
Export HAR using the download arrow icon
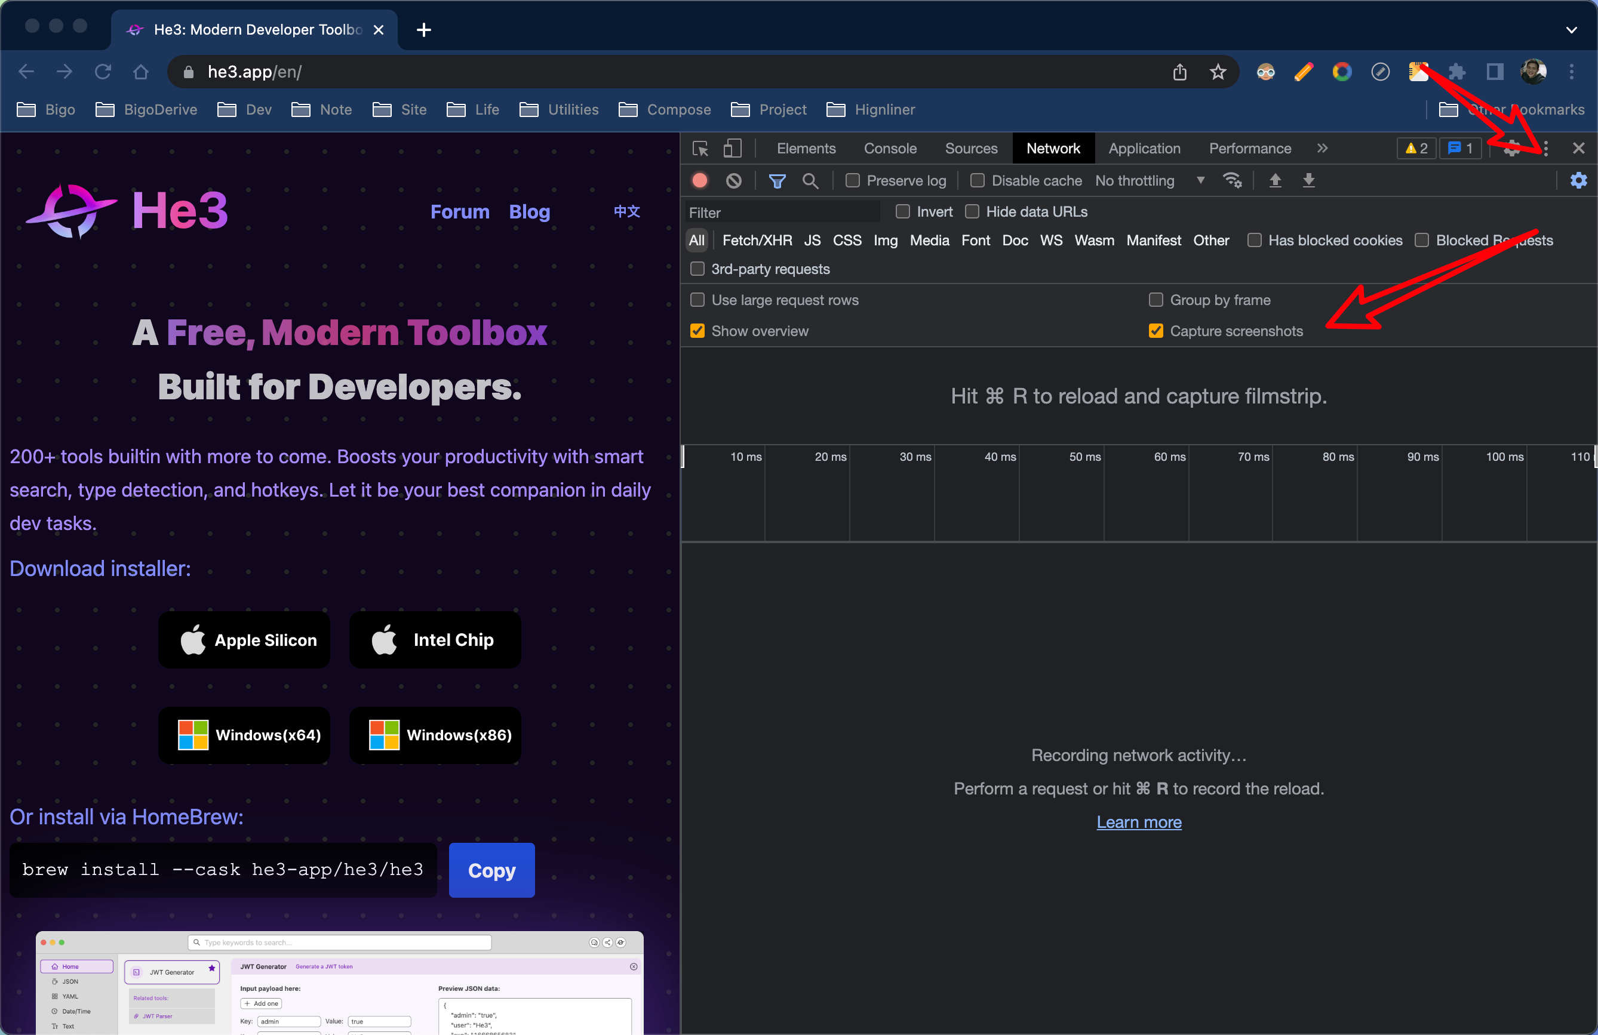point(1308,180)
